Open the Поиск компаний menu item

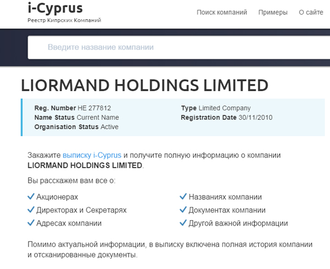pyautogui.click(x=222, y=13)
